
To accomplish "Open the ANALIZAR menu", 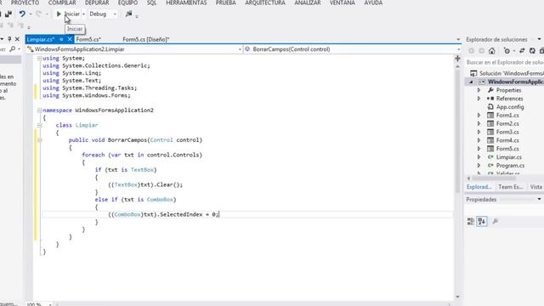I will coord(308,3).
